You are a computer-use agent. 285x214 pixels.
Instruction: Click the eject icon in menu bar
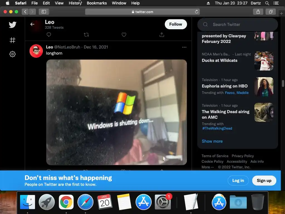(x=208, y=3)
